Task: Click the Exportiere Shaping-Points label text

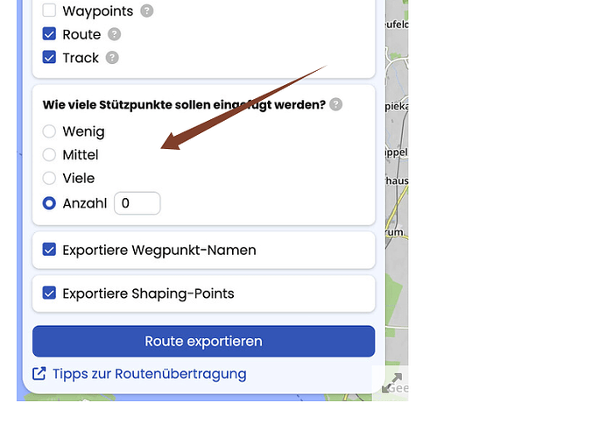Action: [x=148, y=293]
